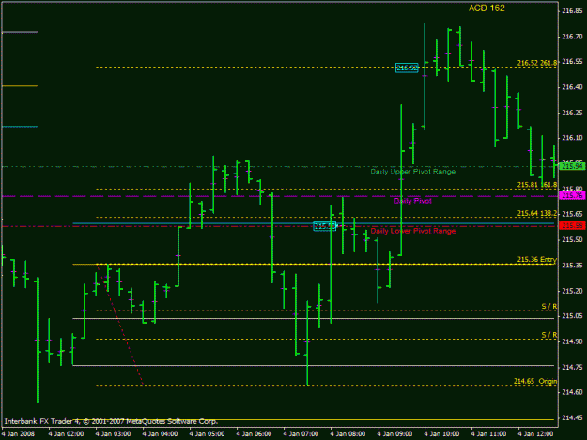Click the 215.05 price axis value
Viewport: 587px width, 440px height.
572,316
